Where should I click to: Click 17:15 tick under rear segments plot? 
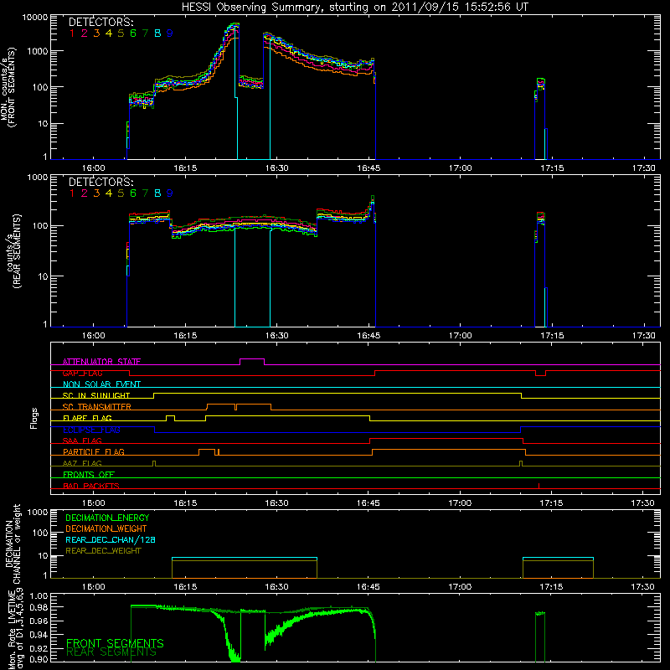[552, 336]
